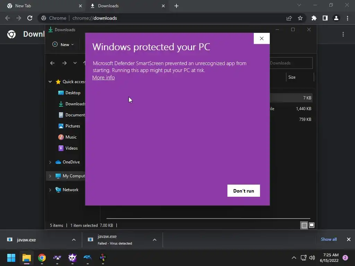The image size is (355, 266).
Task: Open Chrome extensions puzzle icon
Action: pos(314,18)
